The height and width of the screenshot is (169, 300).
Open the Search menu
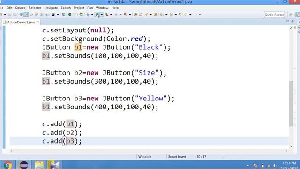(66, 8)
